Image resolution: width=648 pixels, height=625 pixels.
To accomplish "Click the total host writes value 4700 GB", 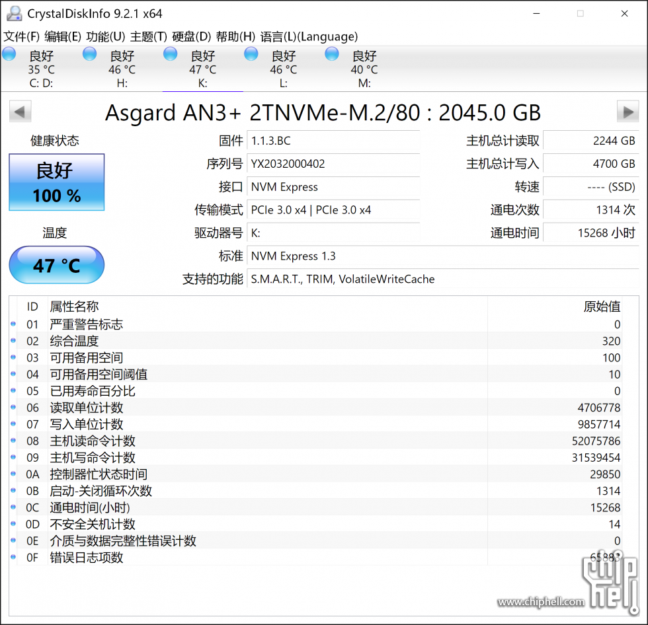I will coord(591,164).
